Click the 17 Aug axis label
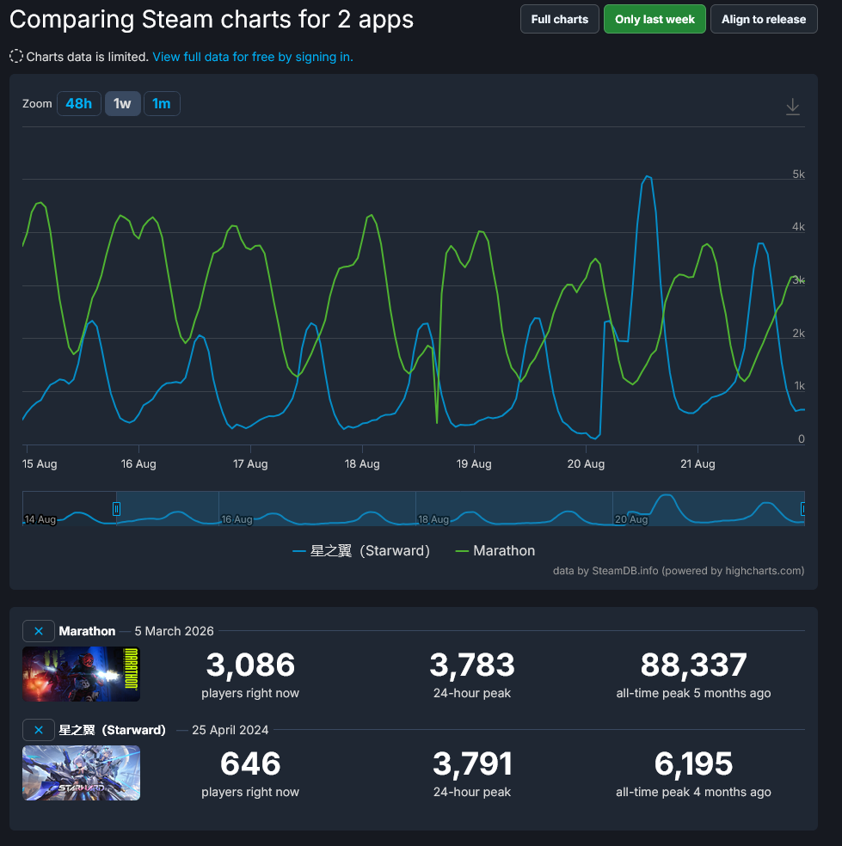Image resolution: width=842 pixels, height=846 pixels. pos(250,464)
